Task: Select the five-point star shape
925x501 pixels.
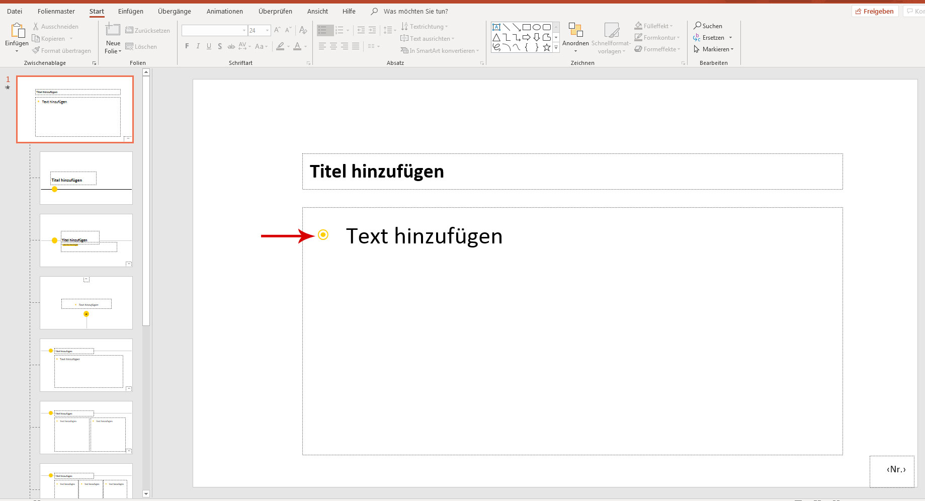Action: point(547,47)
